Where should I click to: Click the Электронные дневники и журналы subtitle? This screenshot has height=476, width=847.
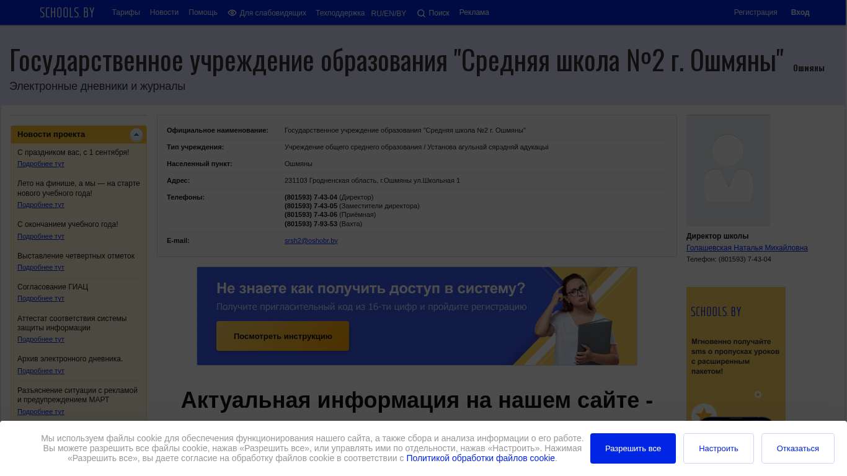click(97, 86)
